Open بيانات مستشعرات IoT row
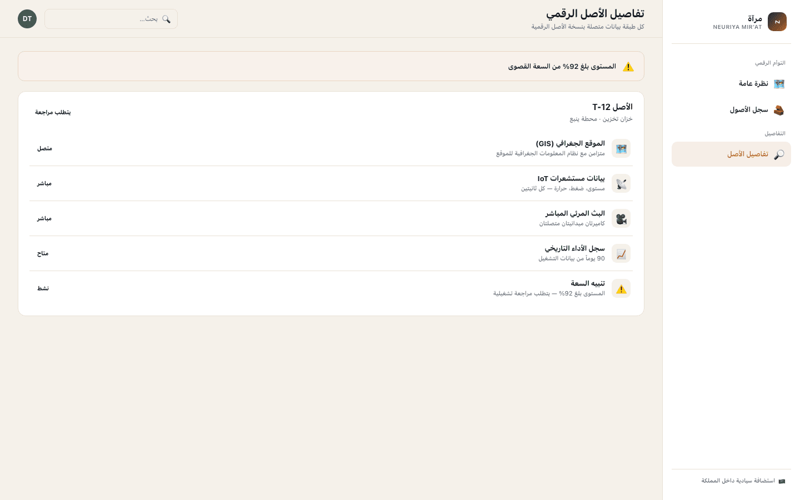Screen dimensions: 800x500 pyautogui.click(x=331, y=183)
